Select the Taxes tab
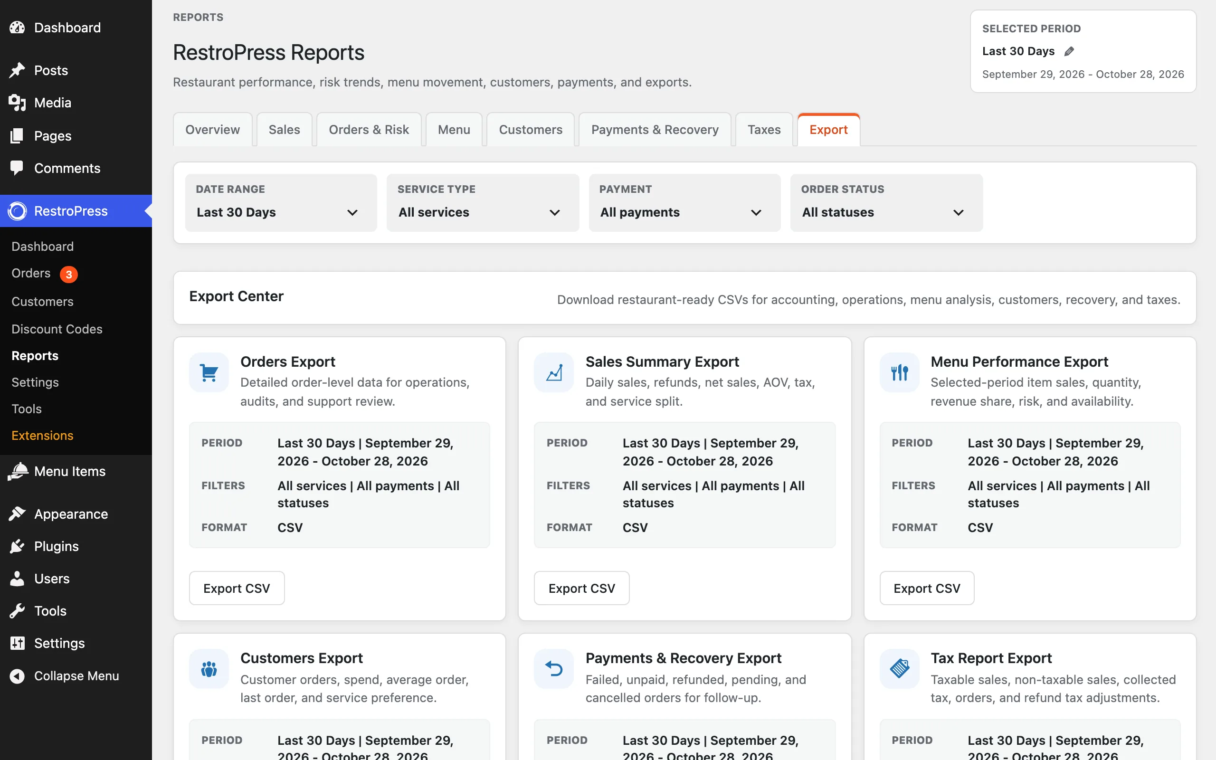 [x=764, y=130]
